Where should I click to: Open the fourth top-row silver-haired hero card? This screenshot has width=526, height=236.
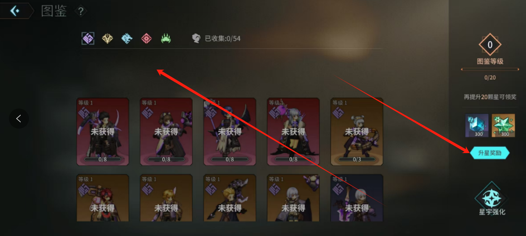[x=293, y=132]
